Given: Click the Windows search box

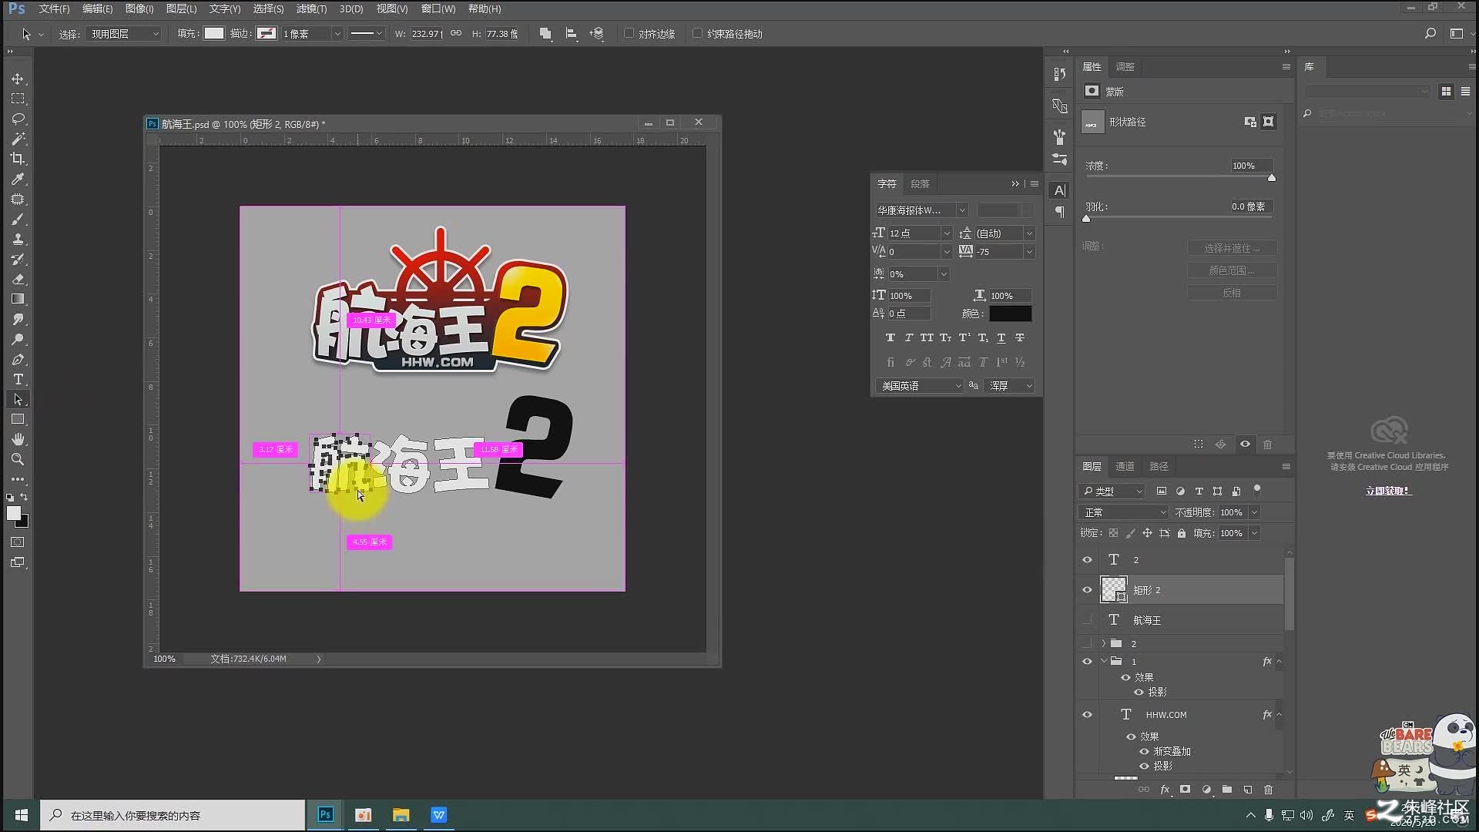Looking at the screenshot, I should [173, 815].
